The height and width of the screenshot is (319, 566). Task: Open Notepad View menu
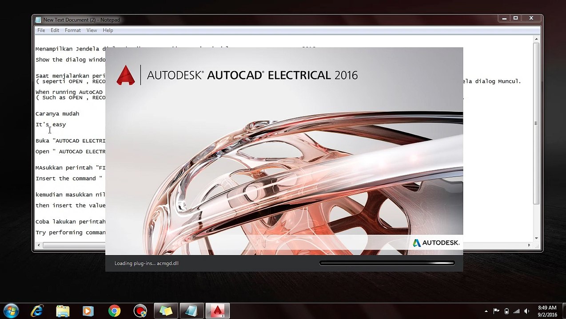92,30
